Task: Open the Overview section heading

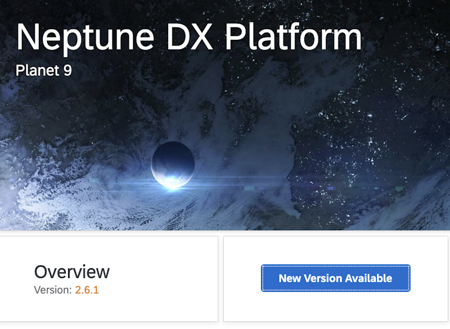Action: click(x=73, y=272)
